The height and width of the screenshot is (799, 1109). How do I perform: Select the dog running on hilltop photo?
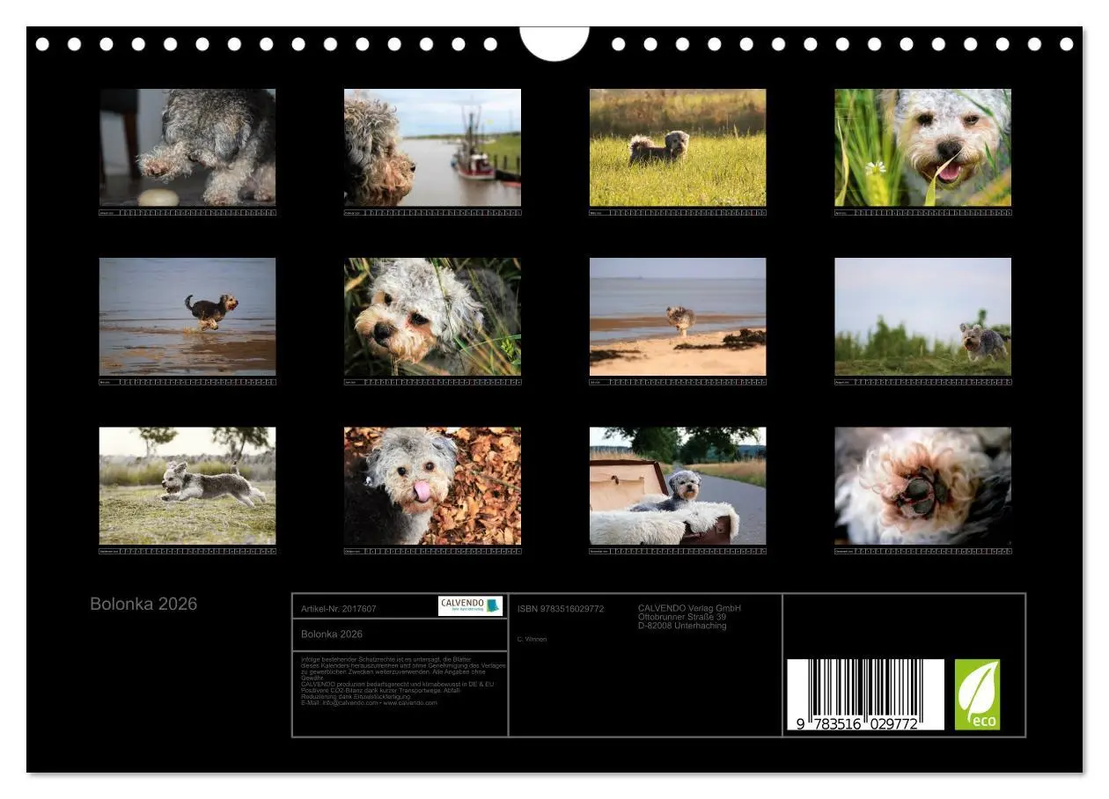click(922, 317)
